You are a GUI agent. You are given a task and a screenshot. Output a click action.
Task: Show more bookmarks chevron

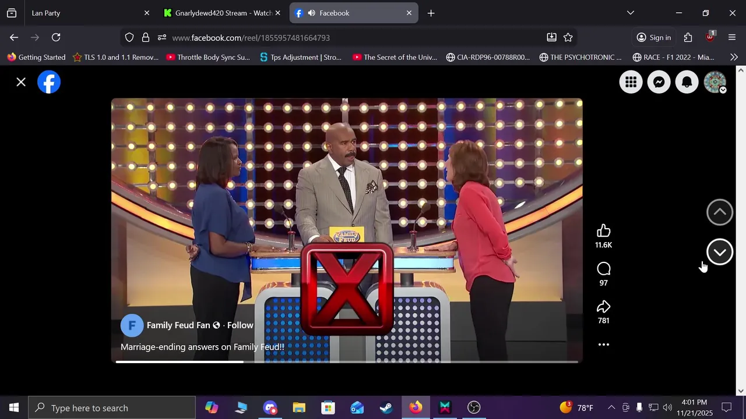[734, 57]
